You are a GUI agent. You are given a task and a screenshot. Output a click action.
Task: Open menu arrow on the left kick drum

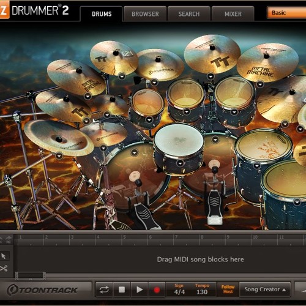pyautogui.click(x=134, y=152)
